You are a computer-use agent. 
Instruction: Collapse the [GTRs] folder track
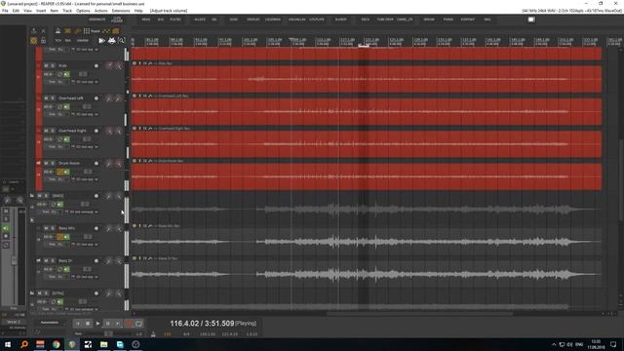(x=32, y=292)
